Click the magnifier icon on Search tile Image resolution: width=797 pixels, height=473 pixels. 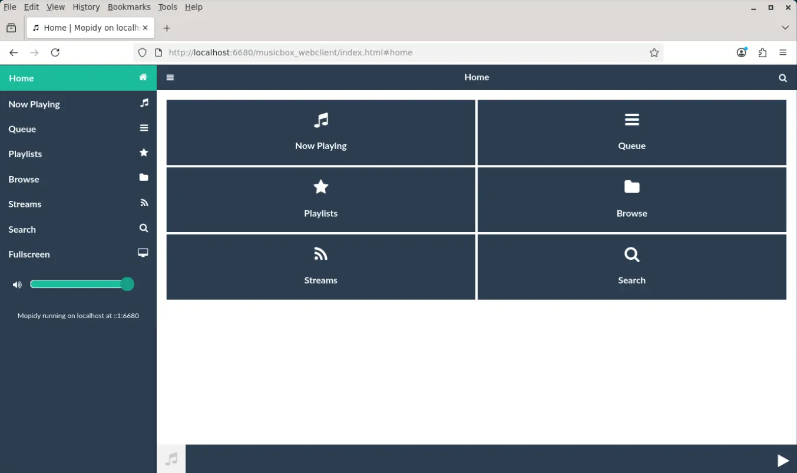coord(631,254)
